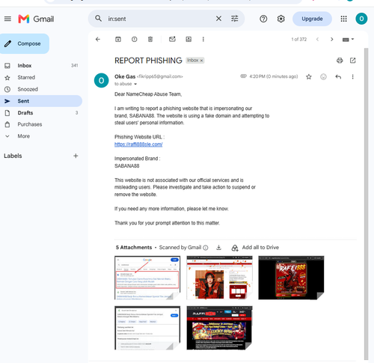The image size is (374, 363).
Task: Remove the Inbox label tag
Action: [x=201, y=61]
